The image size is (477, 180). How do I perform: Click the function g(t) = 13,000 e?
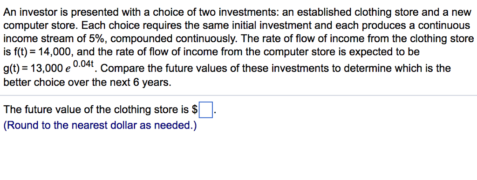37,69
